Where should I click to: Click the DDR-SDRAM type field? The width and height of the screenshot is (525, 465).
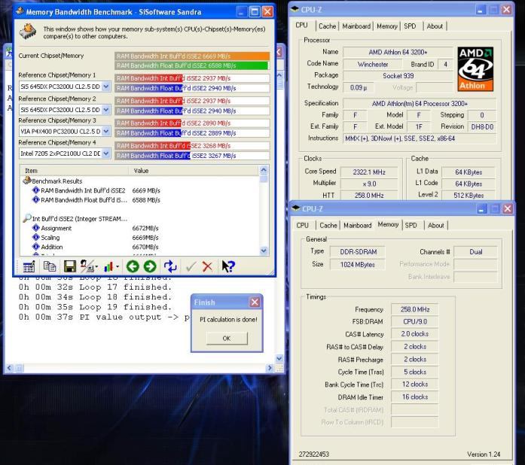click(358, 251)
